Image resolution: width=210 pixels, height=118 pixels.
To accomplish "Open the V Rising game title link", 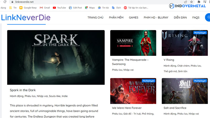I will [x=169, y=60].
